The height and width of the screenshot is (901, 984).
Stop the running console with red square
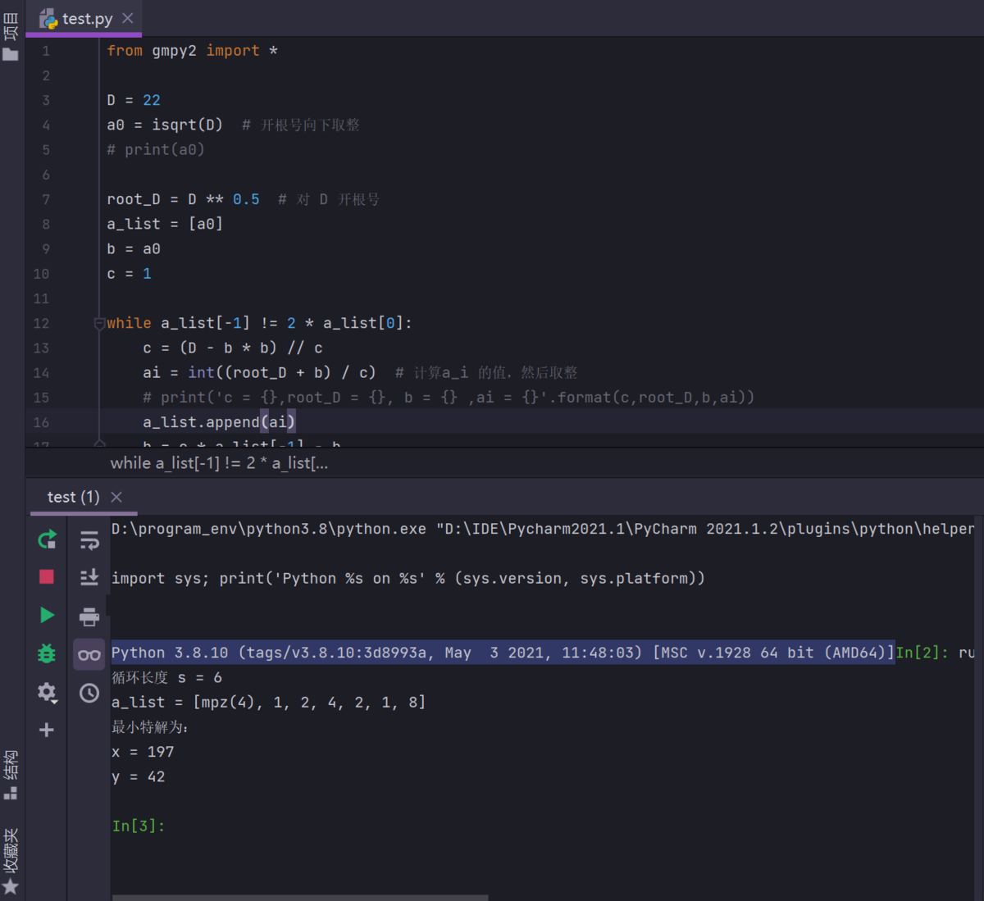coord(47,577)
